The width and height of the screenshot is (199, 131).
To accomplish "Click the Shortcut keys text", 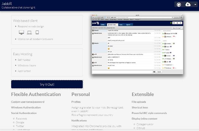I will point(140,107).
